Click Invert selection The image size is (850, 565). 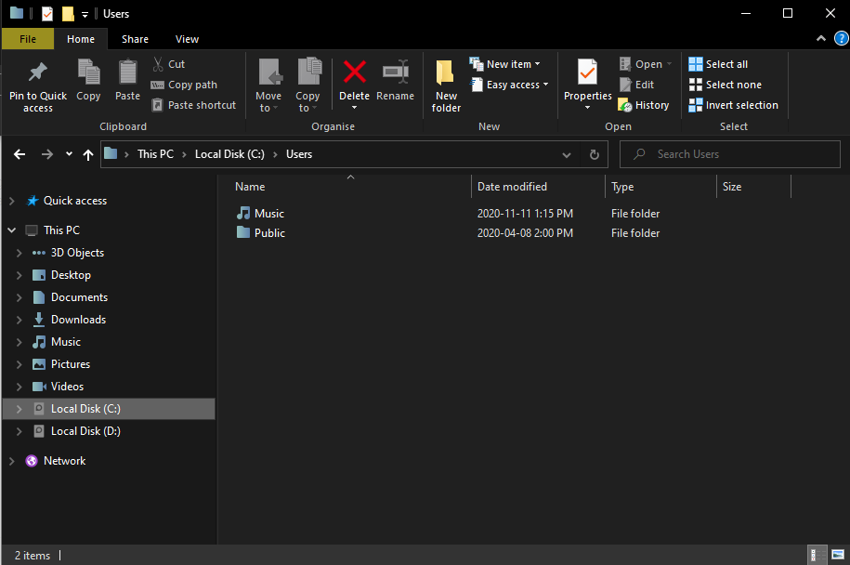tap(734, 105)
